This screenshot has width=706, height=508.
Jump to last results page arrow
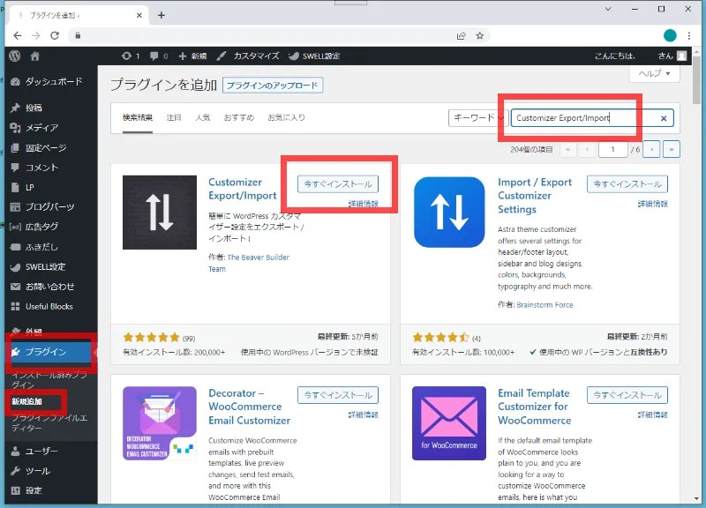point(672,149)
